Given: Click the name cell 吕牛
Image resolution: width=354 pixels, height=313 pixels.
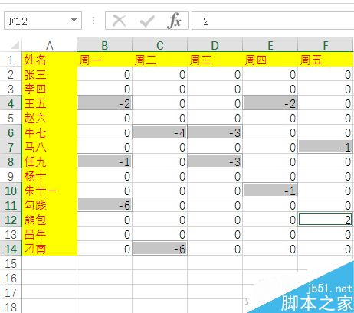Looking at the screenshot, I should [49, 234].
